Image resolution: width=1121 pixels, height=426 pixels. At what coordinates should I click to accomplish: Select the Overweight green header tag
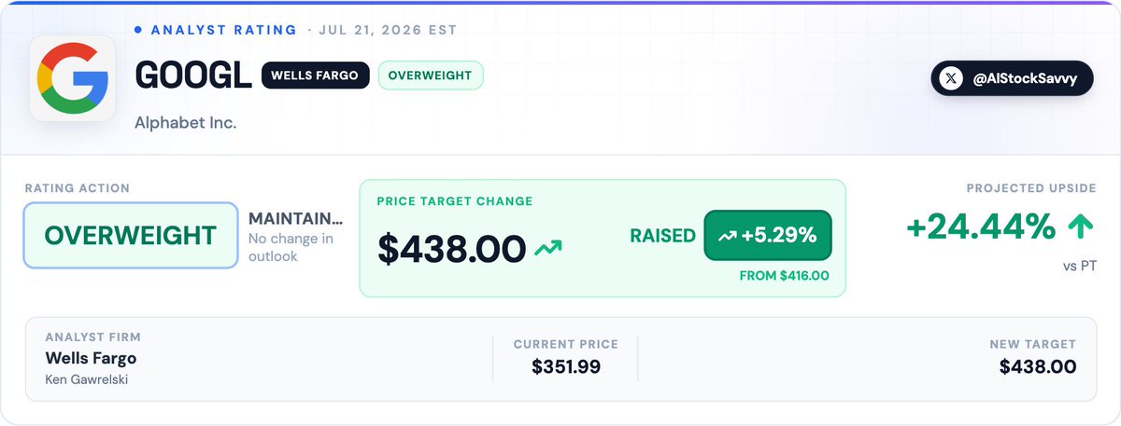[431, 76]
